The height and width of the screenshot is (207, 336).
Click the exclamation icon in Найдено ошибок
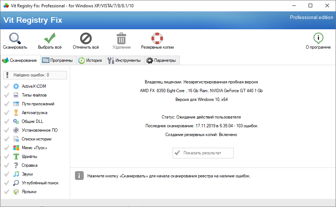(x=8, y=75)
